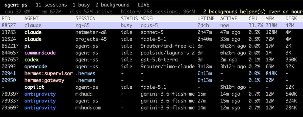
Task: Click PID 85221?
Action: (10, 46)
